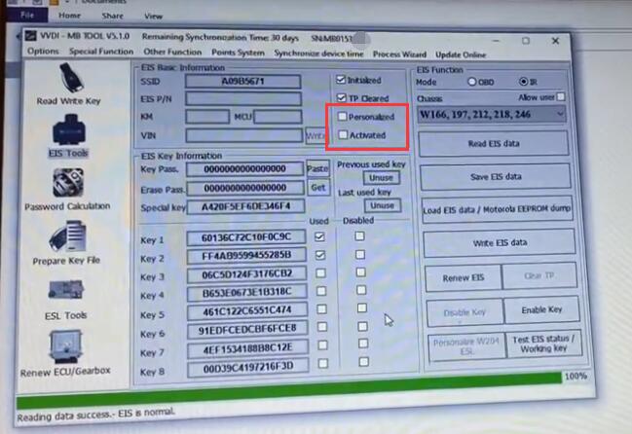Open Password Calculation tool icon
The image size is (632, 434).
pos(66,186)
